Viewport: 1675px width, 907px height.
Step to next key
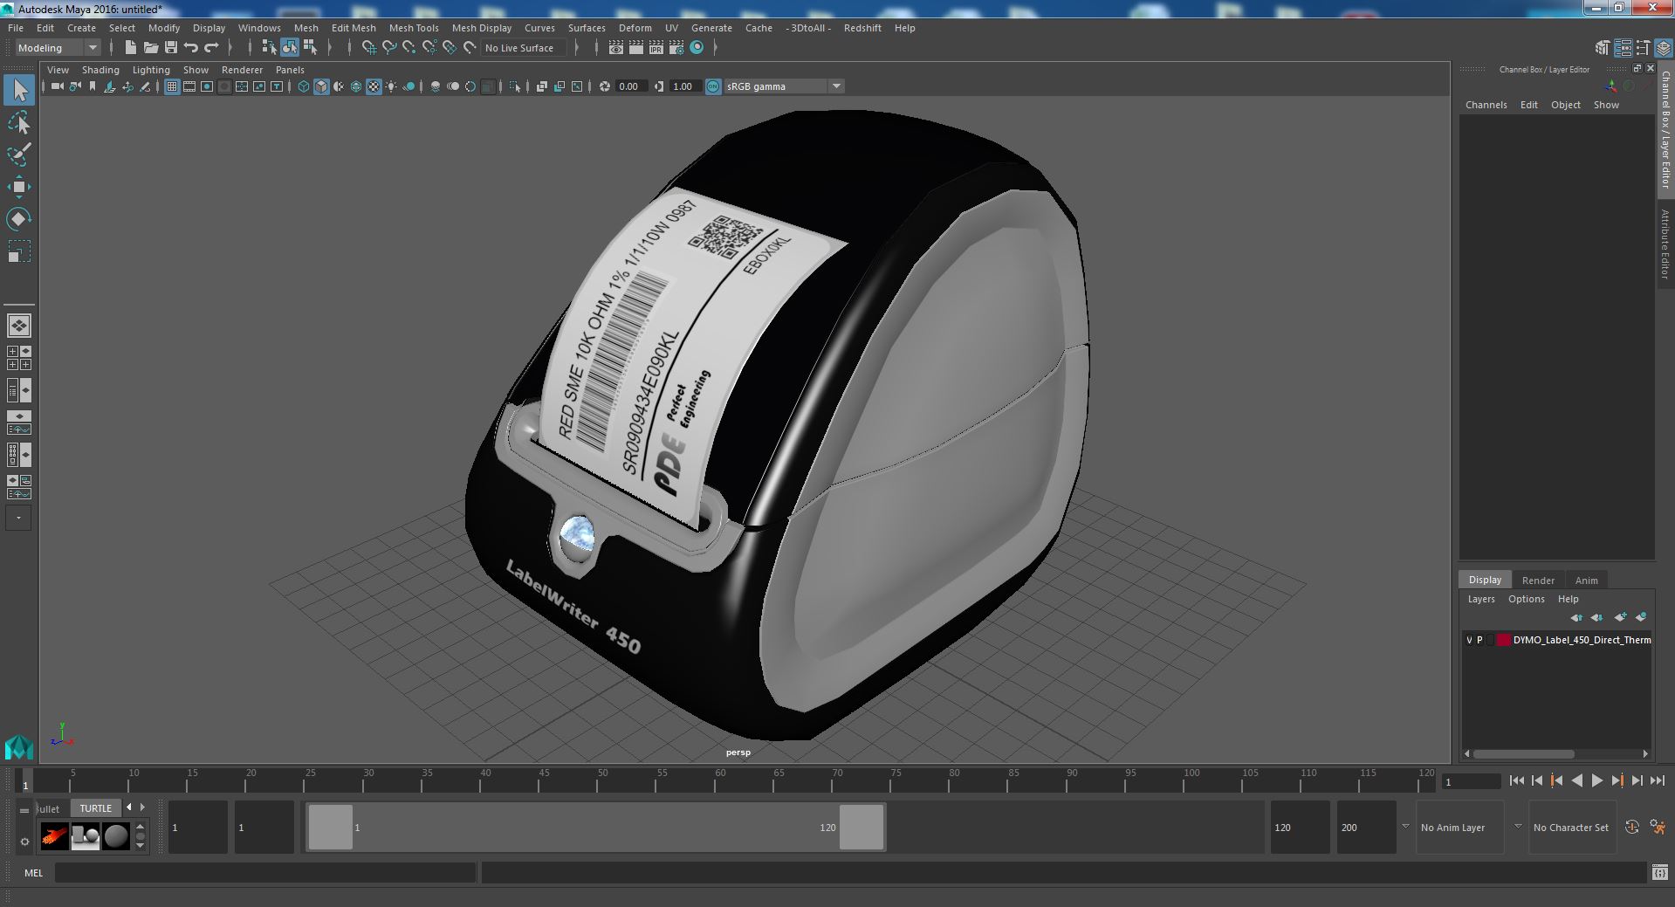[x=1617, y=781]
